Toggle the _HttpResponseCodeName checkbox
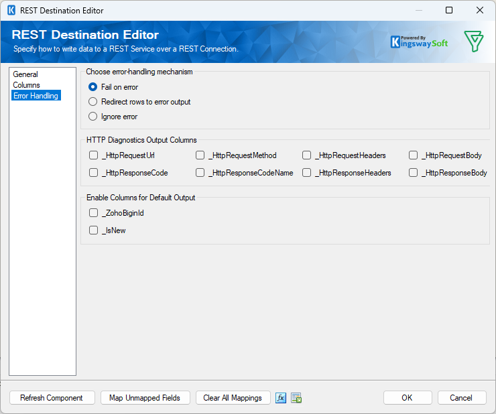496x414 pixels. click(x=245, y=173)
